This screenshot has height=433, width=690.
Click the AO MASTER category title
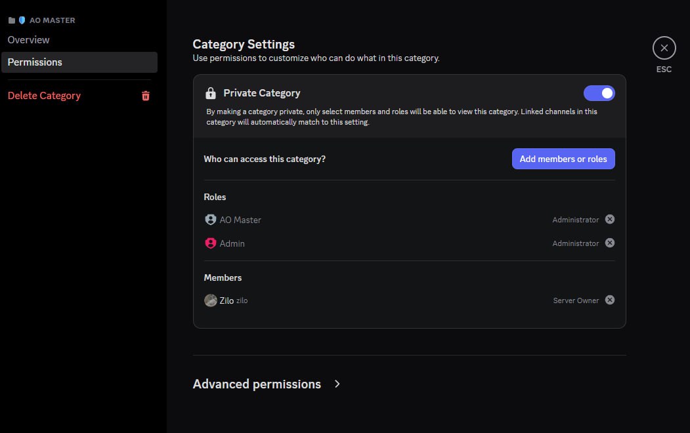coord(53,20)
